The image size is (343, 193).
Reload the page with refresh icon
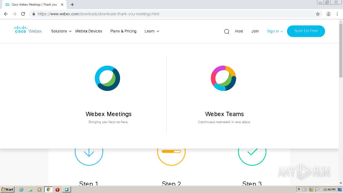(23, 14)
